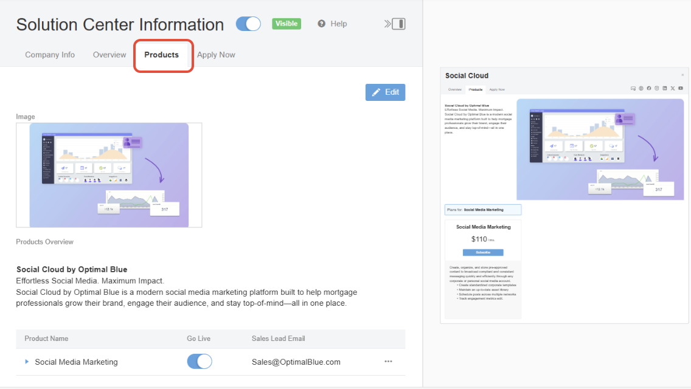This screenshot has width=691, height=389.
Task: Click the green Visible status badge
Action: tap(286, 24)
